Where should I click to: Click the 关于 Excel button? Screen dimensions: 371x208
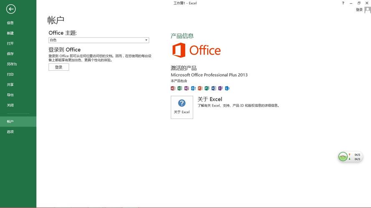point(182,107)
